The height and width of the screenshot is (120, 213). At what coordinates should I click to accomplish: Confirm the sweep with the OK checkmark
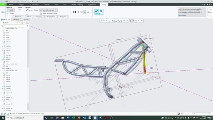[x=96, y=12]
